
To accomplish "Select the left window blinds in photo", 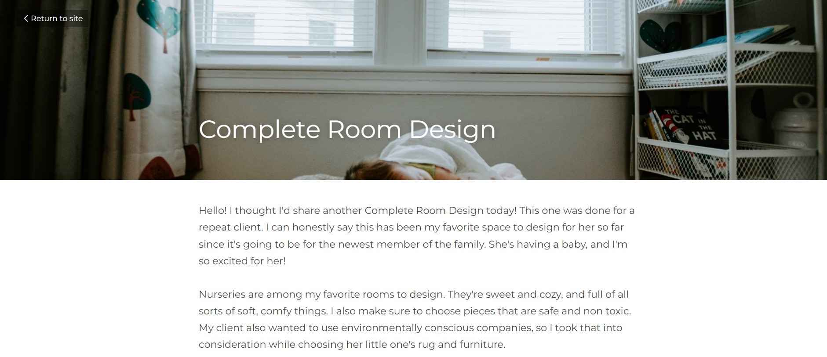I will pyautogui.click(x=284, y=24).
